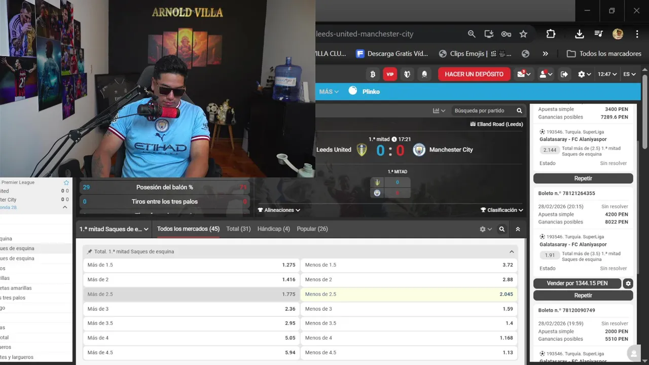Click the Manchester City crest
Viewport: 649px width, 365px height.
point(419,150)
